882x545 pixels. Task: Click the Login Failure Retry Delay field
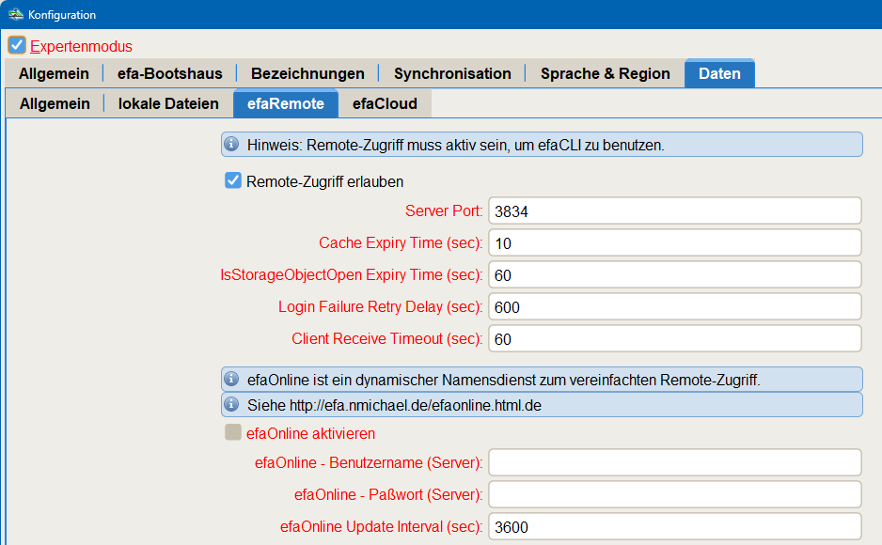point(674,307)
